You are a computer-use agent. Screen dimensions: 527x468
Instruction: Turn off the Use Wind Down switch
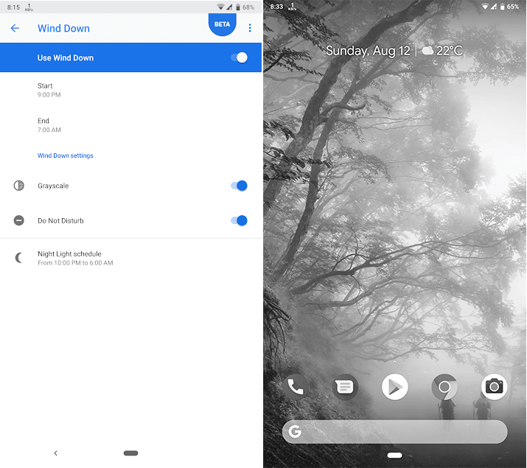point(239,57)
